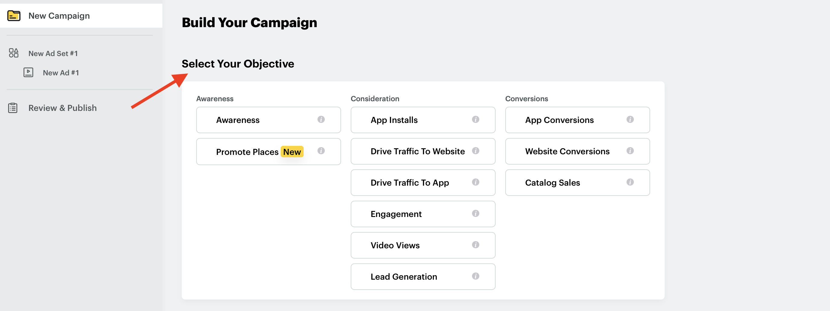Show info for App Installs
The image size is (830, 311).
[x=476, y=119]
